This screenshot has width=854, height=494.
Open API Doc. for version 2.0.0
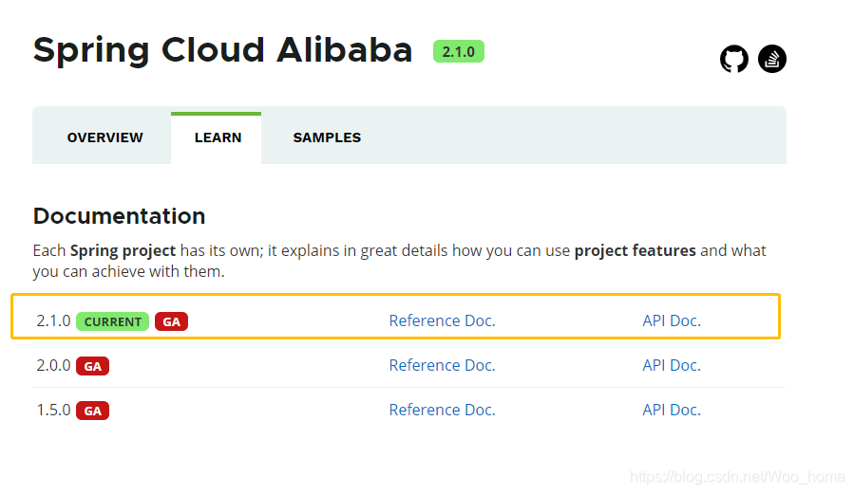pyautogui.click(x=671, y=365)
